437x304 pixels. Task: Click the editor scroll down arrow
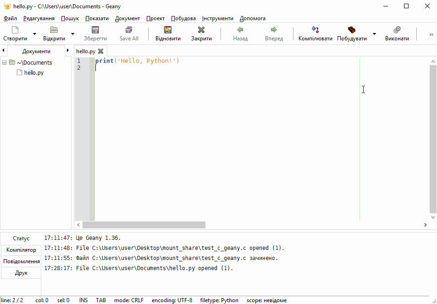click(x=433, y=217)
